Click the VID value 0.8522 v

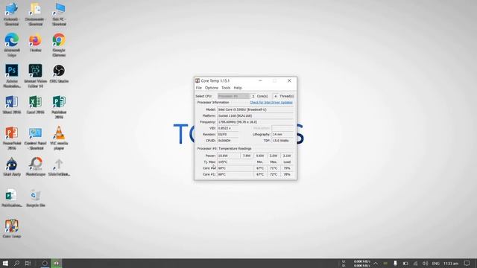228,128
